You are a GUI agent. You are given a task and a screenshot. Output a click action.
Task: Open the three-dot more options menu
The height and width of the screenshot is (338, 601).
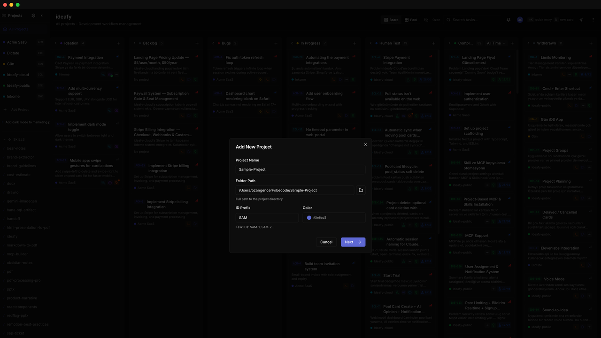click(x=593, y=20)
